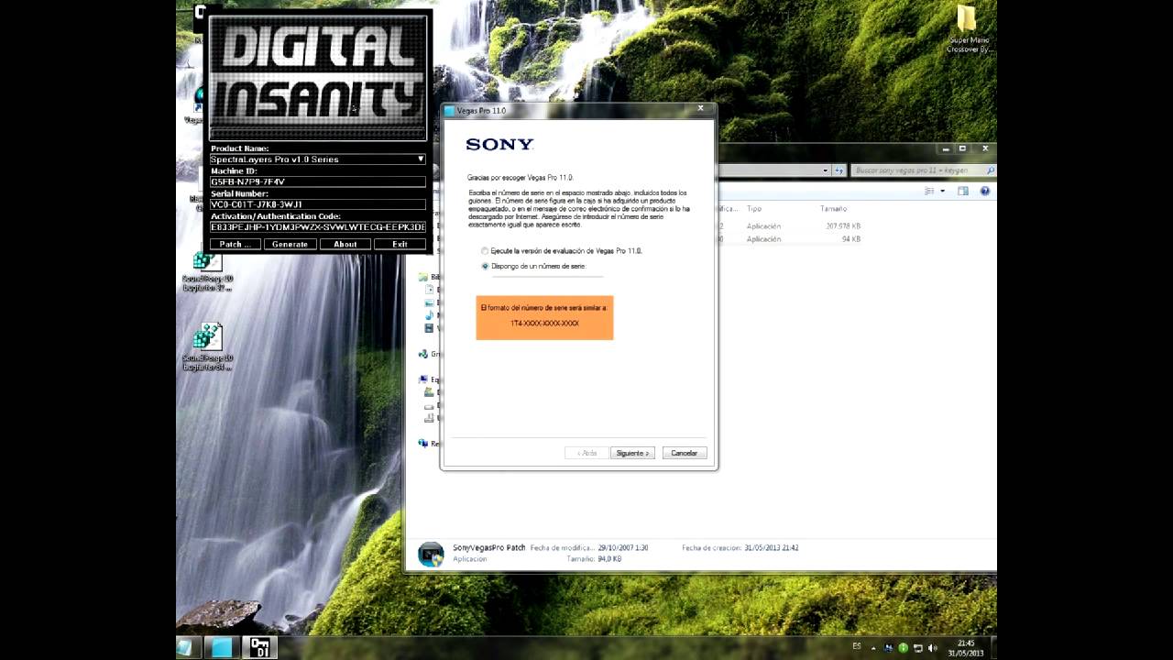The height and width of the screenshot is (660, 1173).
Task: Click the Exit button in keygen
Action: [400, 244]
